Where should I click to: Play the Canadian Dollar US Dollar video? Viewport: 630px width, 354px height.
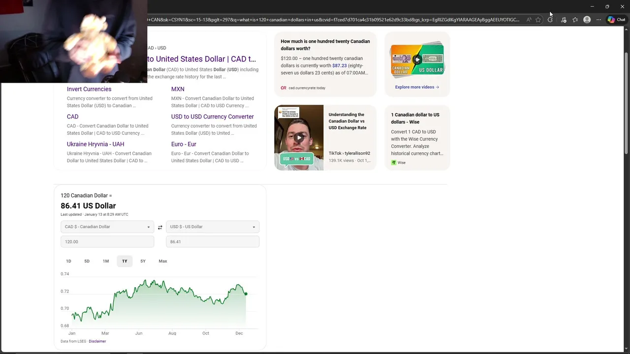[x=417, y=60]
